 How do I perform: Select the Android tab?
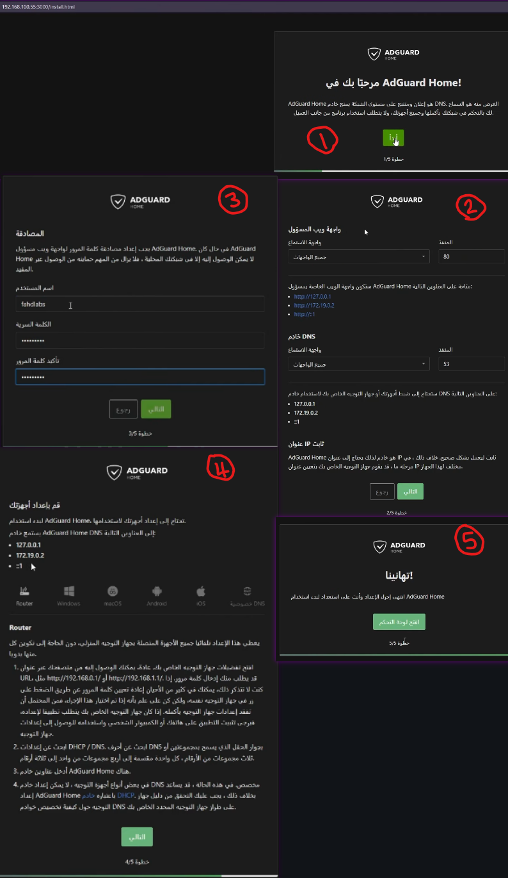(x=157, y=597)
